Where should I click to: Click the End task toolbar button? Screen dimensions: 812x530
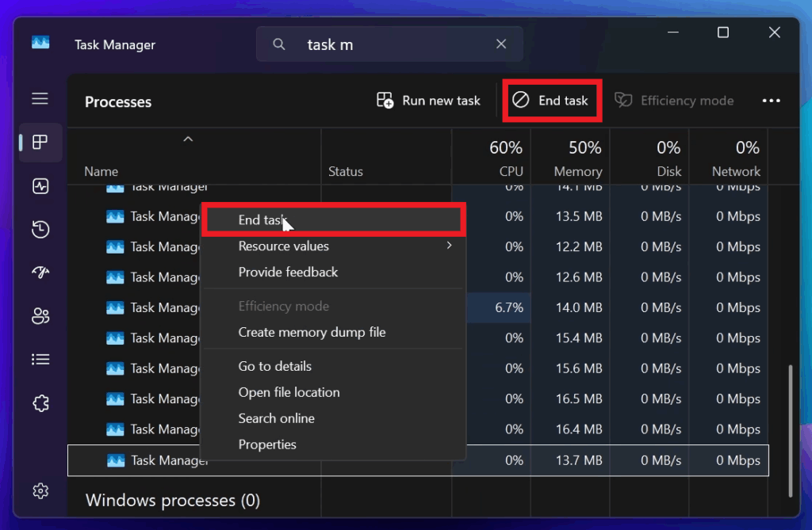click(x=553, y=101)
